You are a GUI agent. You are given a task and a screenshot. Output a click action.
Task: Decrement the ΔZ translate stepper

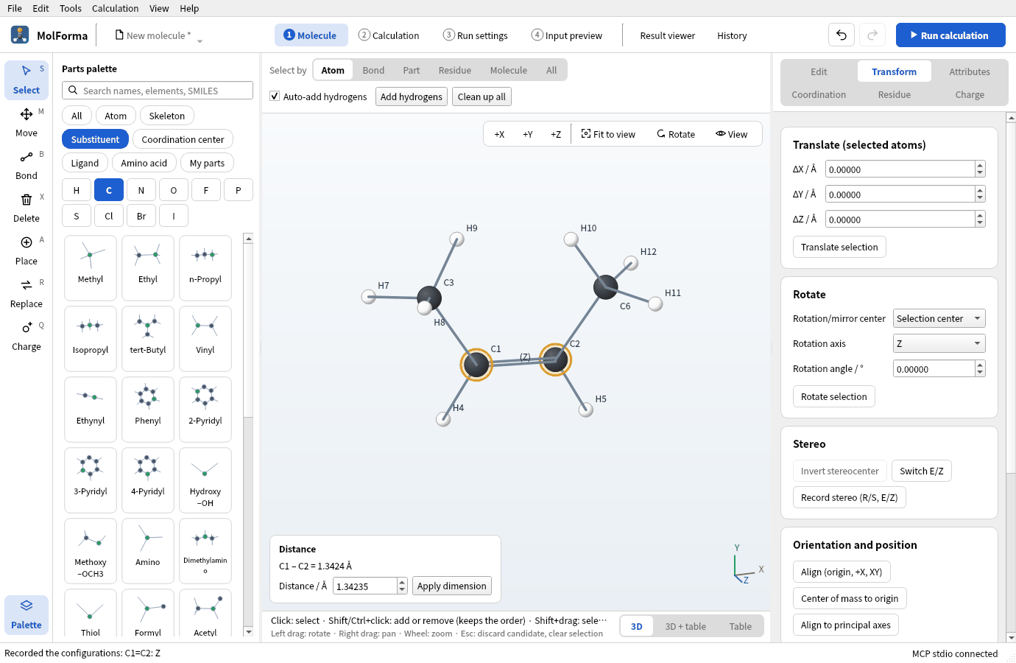[980, 223]
